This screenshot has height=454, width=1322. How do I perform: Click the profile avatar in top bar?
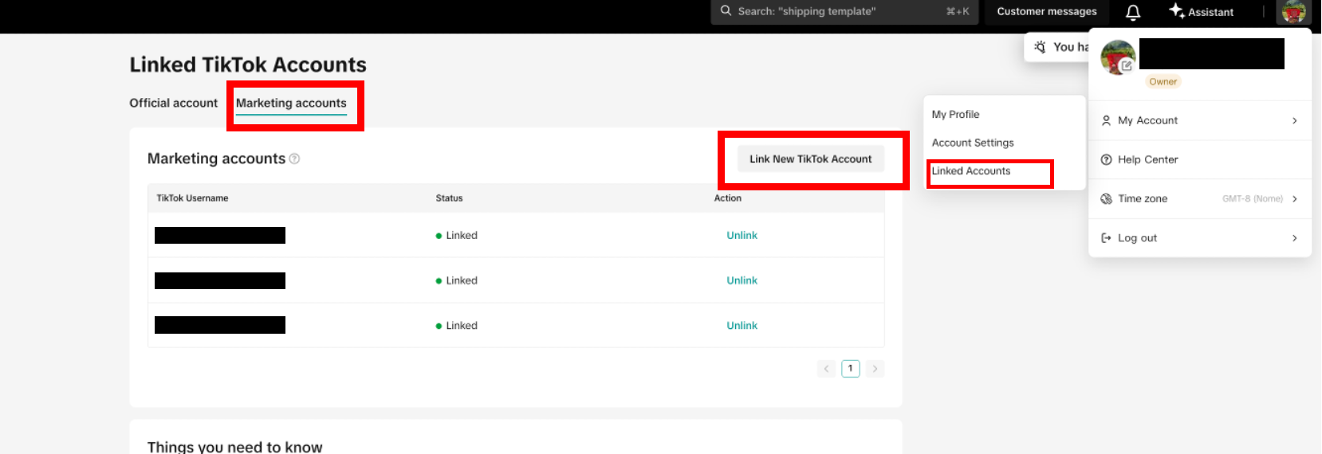point(1293,12)
